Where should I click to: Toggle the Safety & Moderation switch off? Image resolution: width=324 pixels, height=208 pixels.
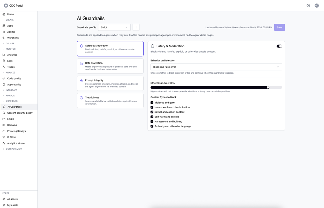click(x=279, y=46)
